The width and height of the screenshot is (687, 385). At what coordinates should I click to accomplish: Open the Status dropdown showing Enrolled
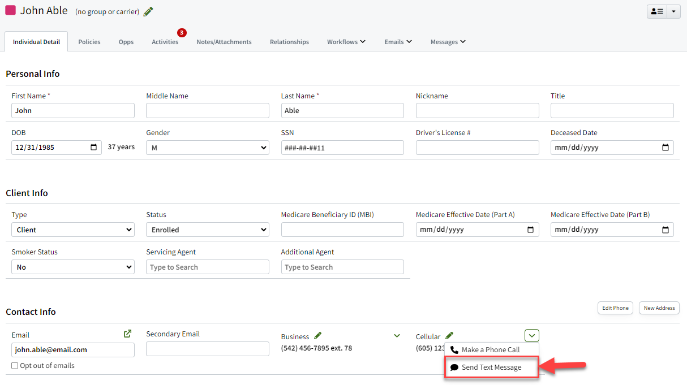pos(208,230)
